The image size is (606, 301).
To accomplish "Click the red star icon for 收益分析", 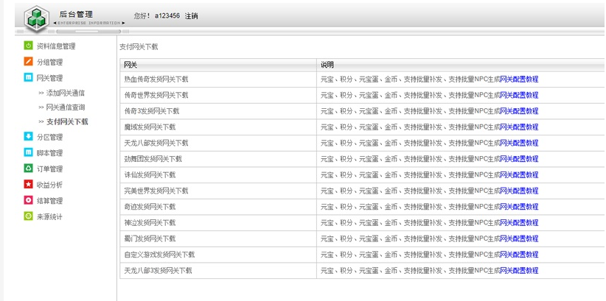I will click(29, 185).
